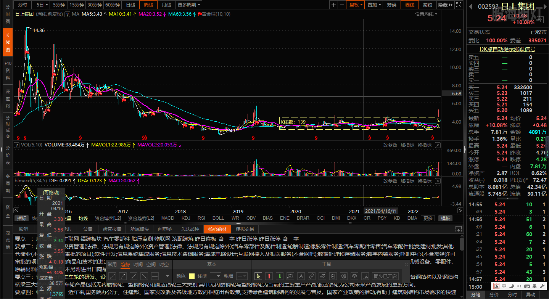549x299 pixels.
Task: Toggle the 筹码 chip distribution view
Action: coord(391,5)
